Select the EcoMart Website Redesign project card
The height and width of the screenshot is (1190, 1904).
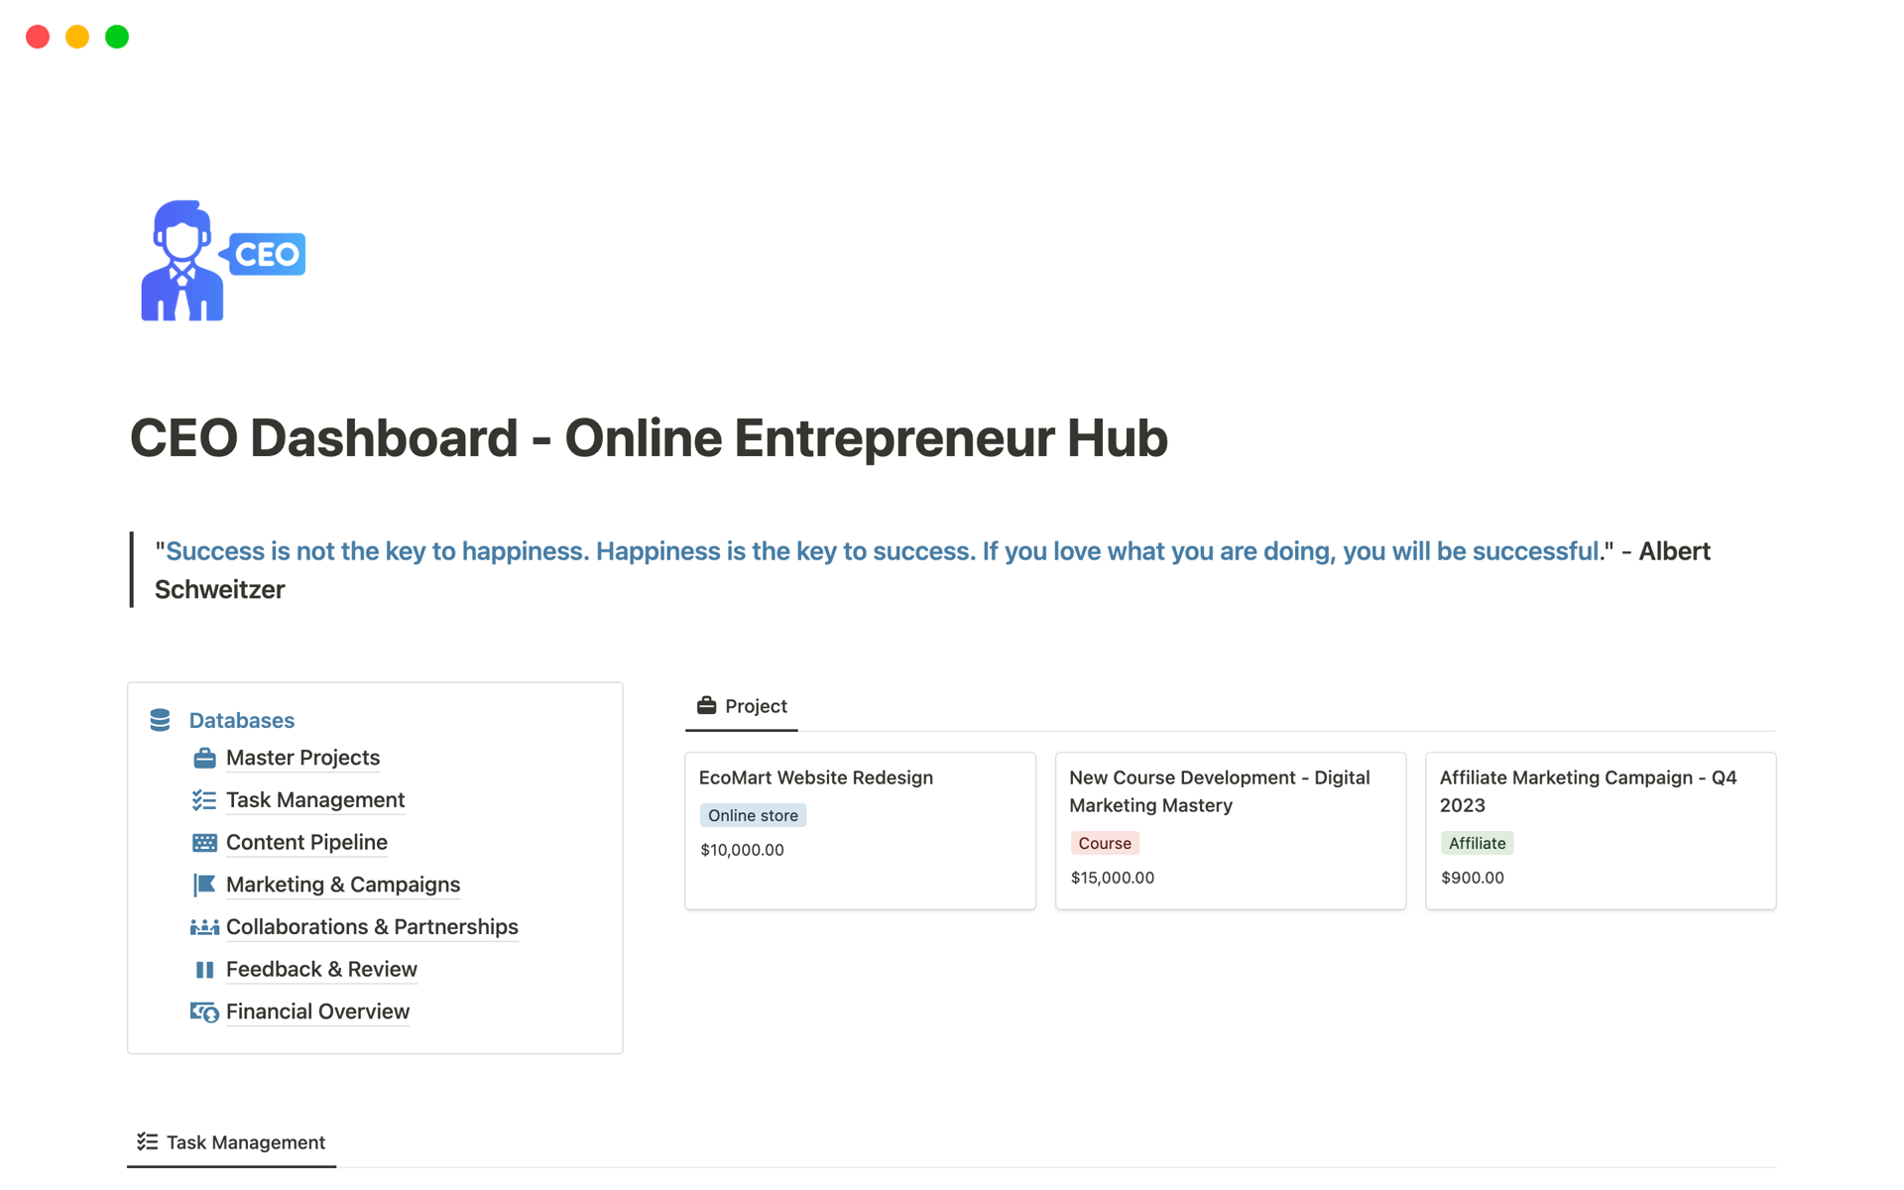[859, 830]
